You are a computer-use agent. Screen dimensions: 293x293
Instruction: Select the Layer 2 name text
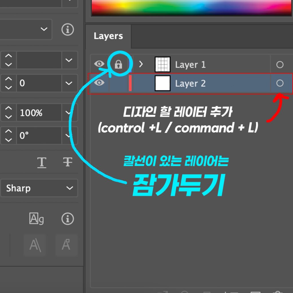tap(190, 83)
